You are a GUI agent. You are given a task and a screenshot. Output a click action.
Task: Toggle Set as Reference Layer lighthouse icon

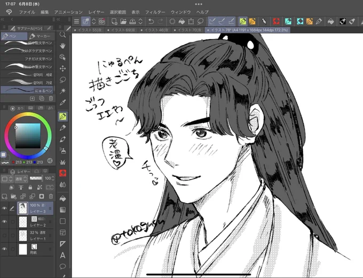(21, 187)
